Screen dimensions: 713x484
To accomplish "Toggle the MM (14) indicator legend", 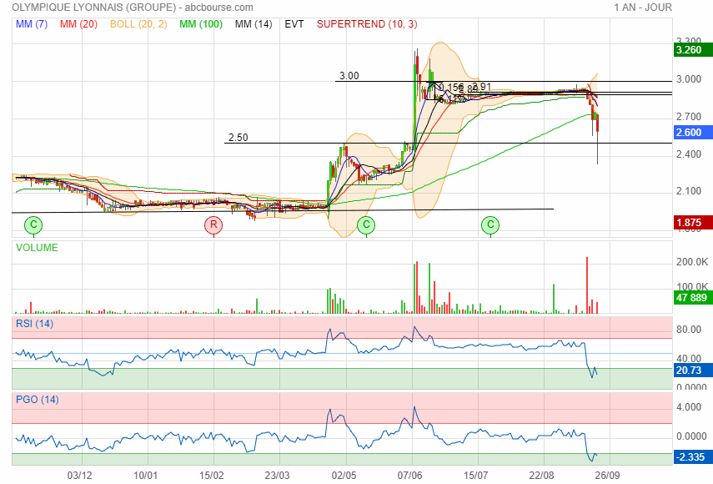I will (254, 24).
